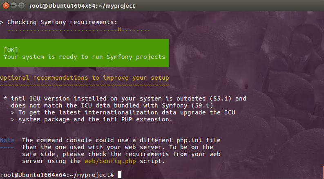Click the web/config.php script path
The width and height of the screenshot is (324, 179).
tap(110, 161)
